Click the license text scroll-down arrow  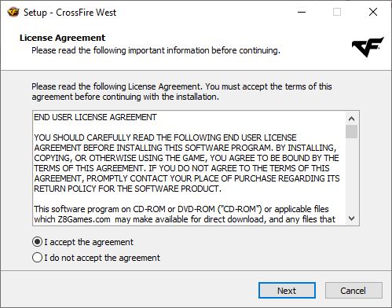click(x=351, y=218)
